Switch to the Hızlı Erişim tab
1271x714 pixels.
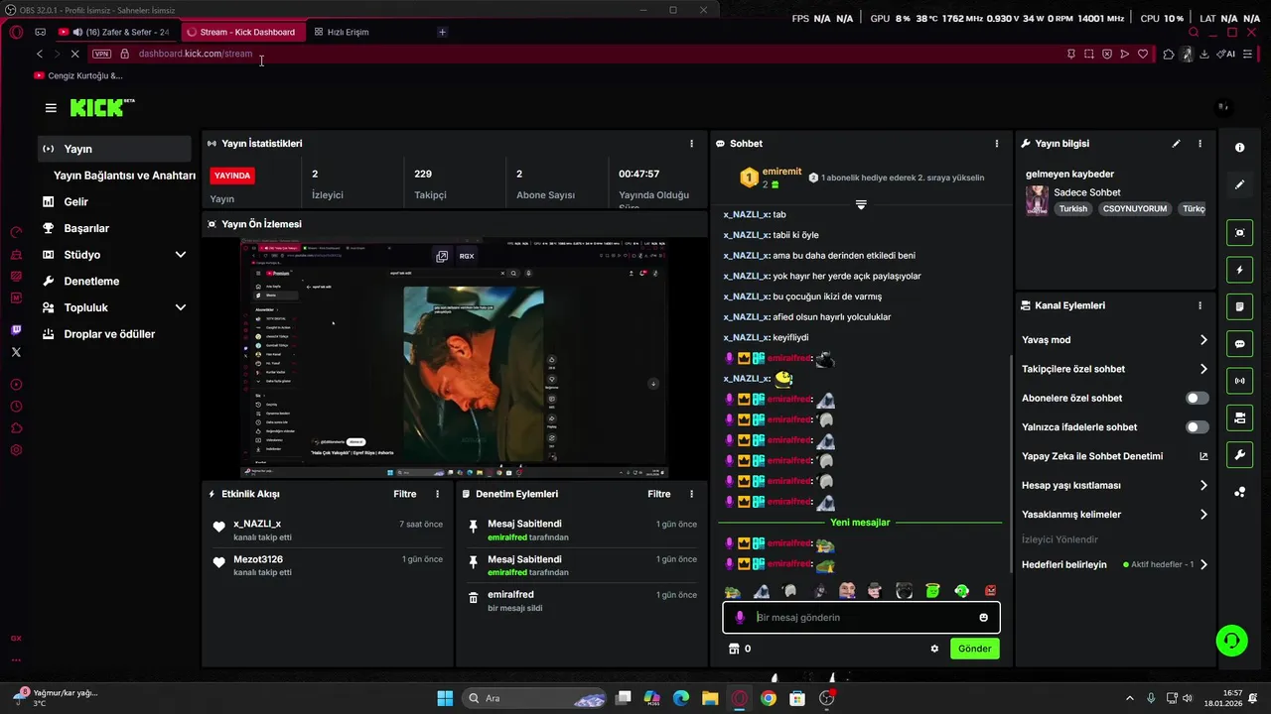pyautogui.click(x=348, y=32)
